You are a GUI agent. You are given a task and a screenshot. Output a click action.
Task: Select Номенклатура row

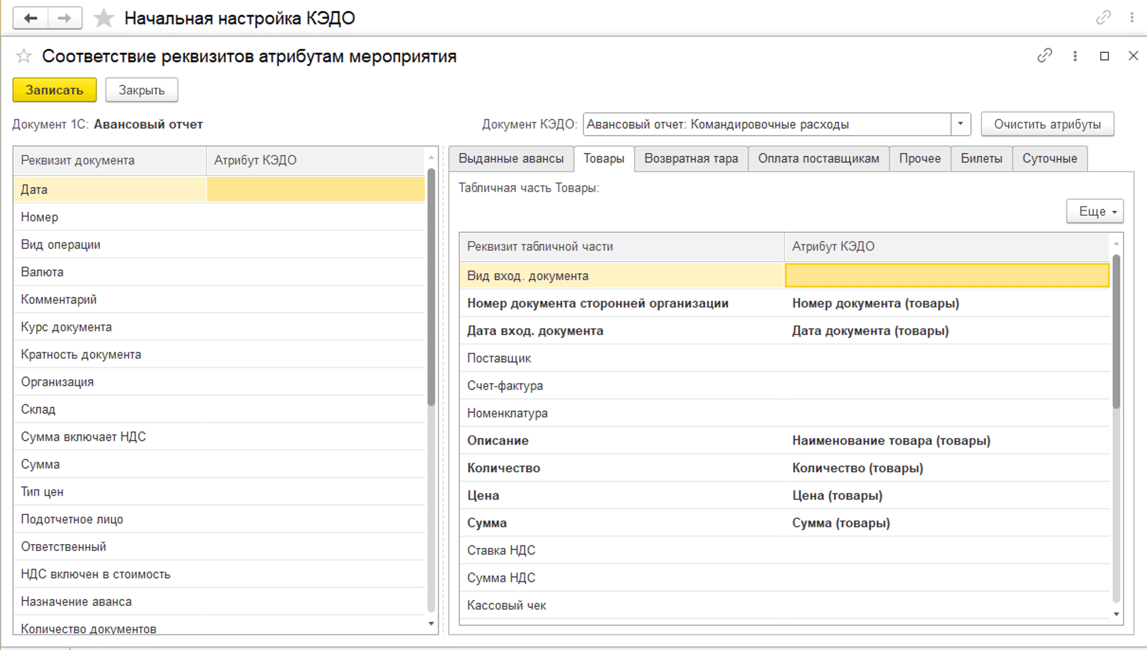784,413
